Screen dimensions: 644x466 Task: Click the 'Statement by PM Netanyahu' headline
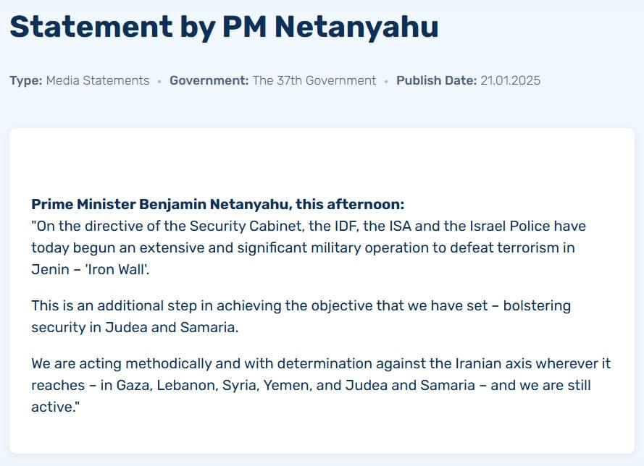pyautogui.click(x=225, y=27)
